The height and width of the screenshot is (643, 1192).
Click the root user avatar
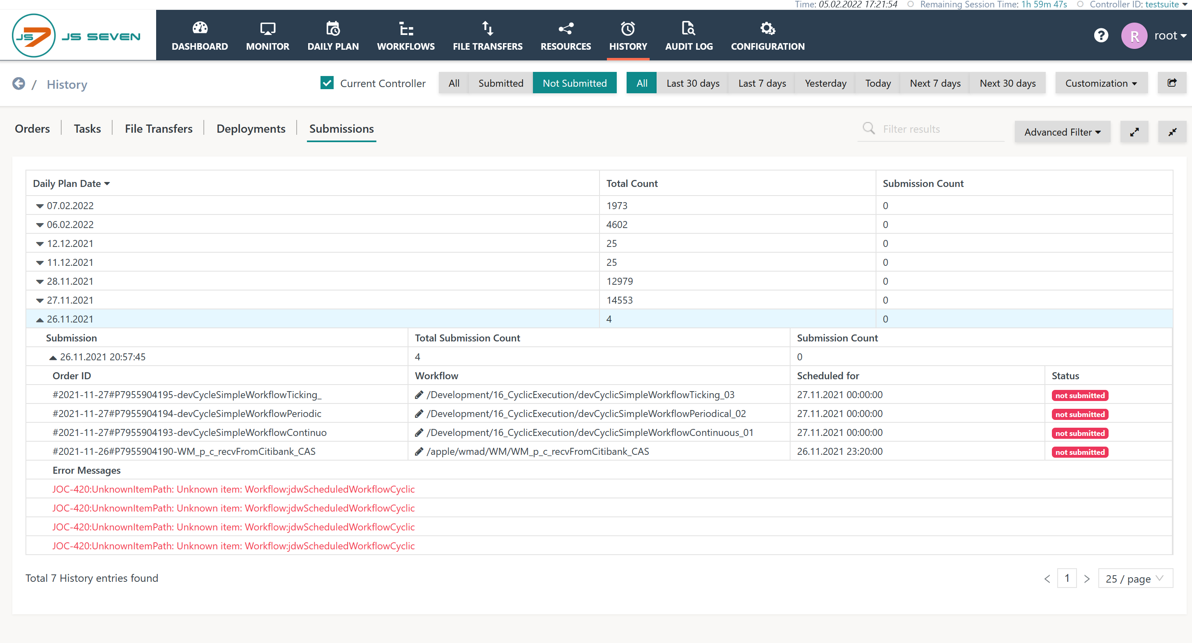pyautogui.click(x=1134, y=36)
